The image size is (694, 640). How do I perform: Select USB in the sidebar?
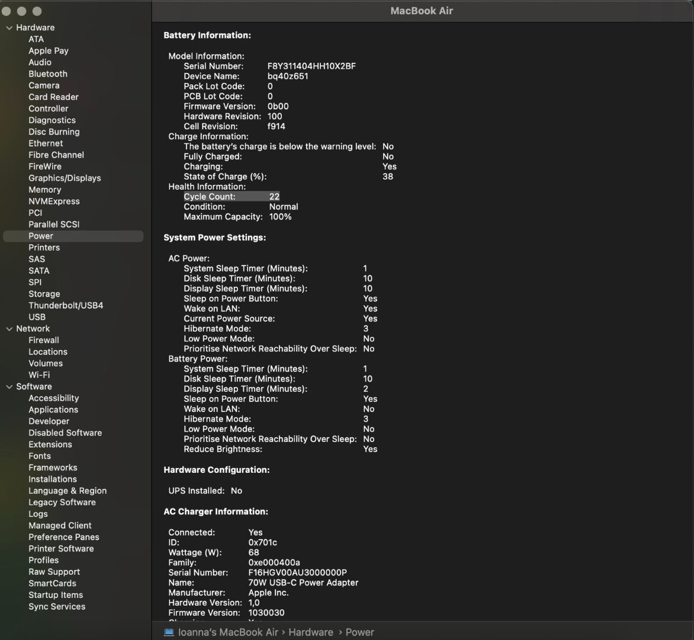pyautogui.click(x=37, y=317)
